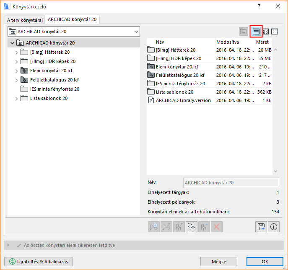Expand download status message panel
The height and width of the screenshot is (270, 288).
(x=8, y=245)
